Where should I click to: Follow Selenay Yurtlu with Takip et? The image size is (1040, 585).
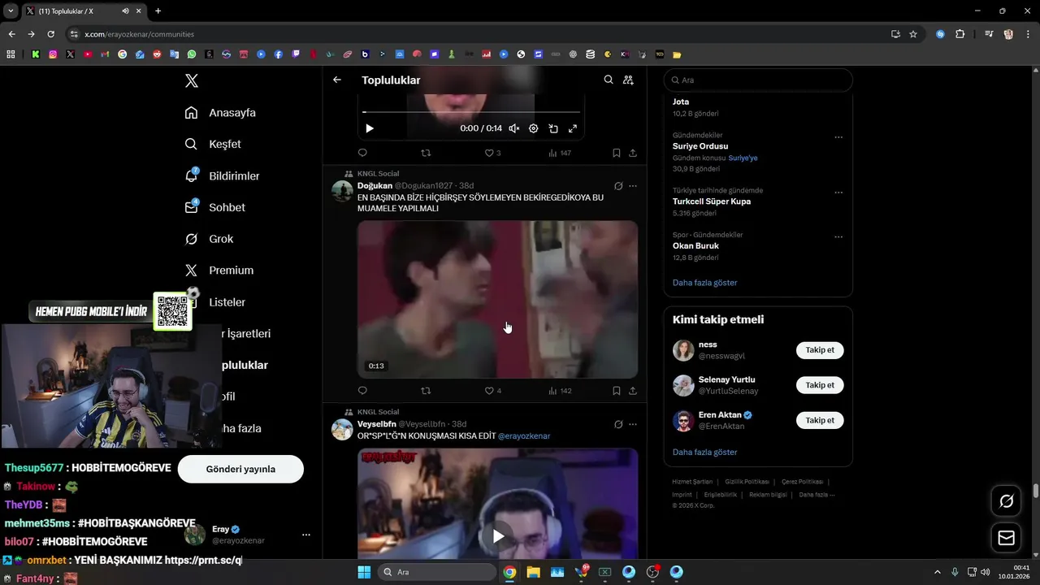(820, 385)
